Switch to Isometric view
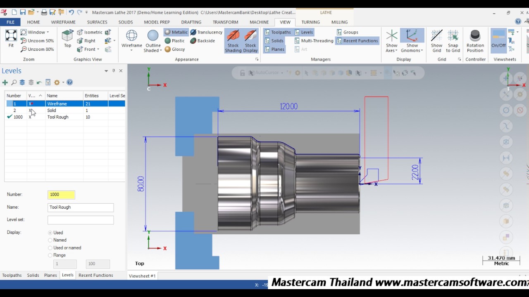Screen dimensions: 529x297 coord(90,32)
